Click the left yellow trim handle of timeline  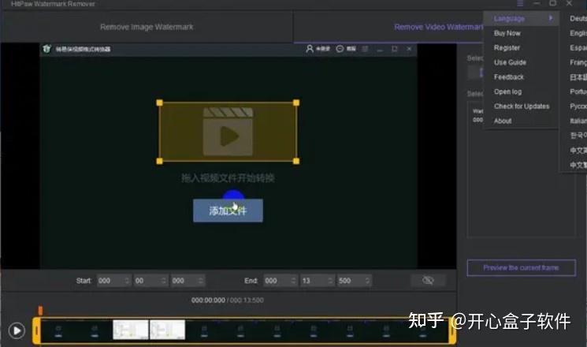(36, 330)
